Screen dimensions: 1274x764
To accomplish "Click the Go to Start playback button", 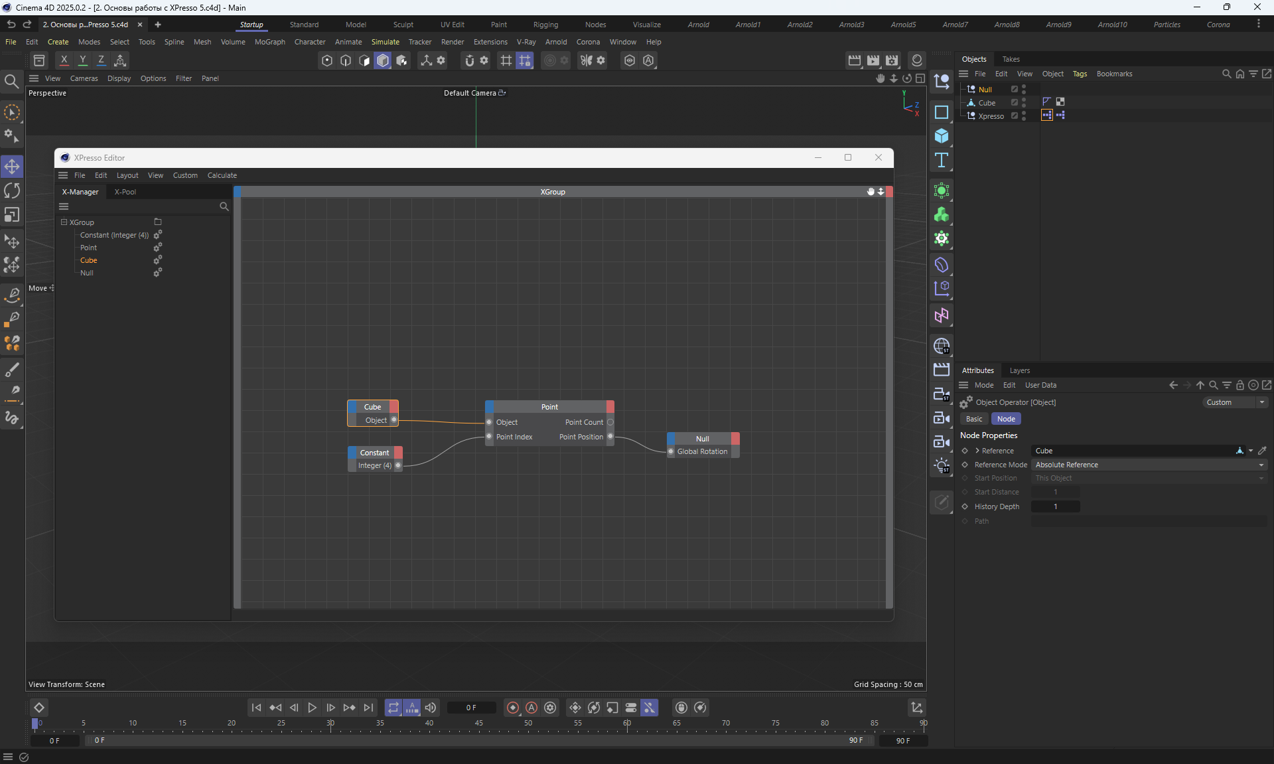I will [x=256, y=708].
